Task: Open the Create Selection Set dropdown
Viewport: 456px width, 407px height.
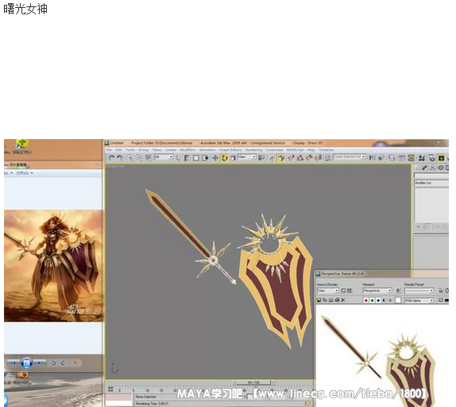Action: 350,157
